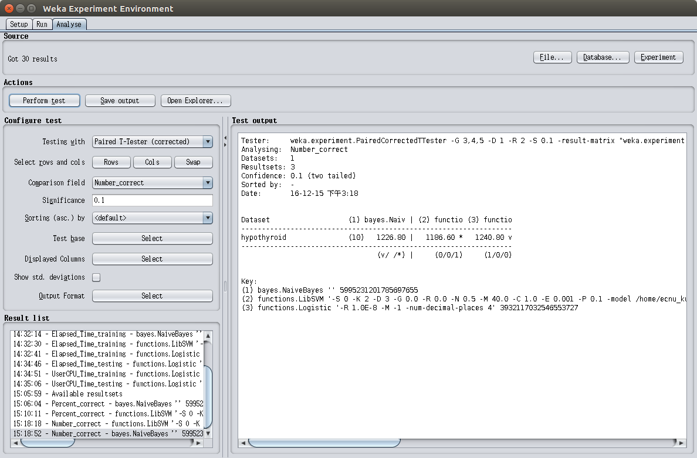The width and height of the screenshot is (697, 458).
Task: Click Select button for Test base
Action: click(x=152, y=239)
